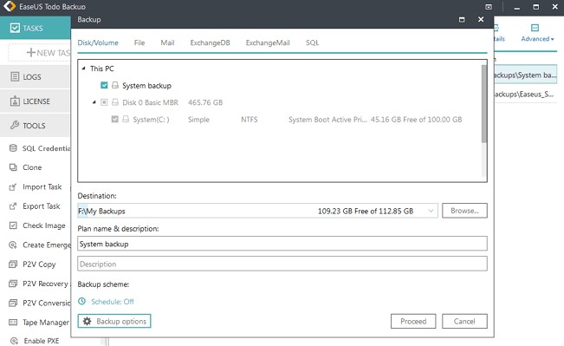Click the Tape Manager icon
The height and width of the screenshot is (346, 564).
pos(13,323)
